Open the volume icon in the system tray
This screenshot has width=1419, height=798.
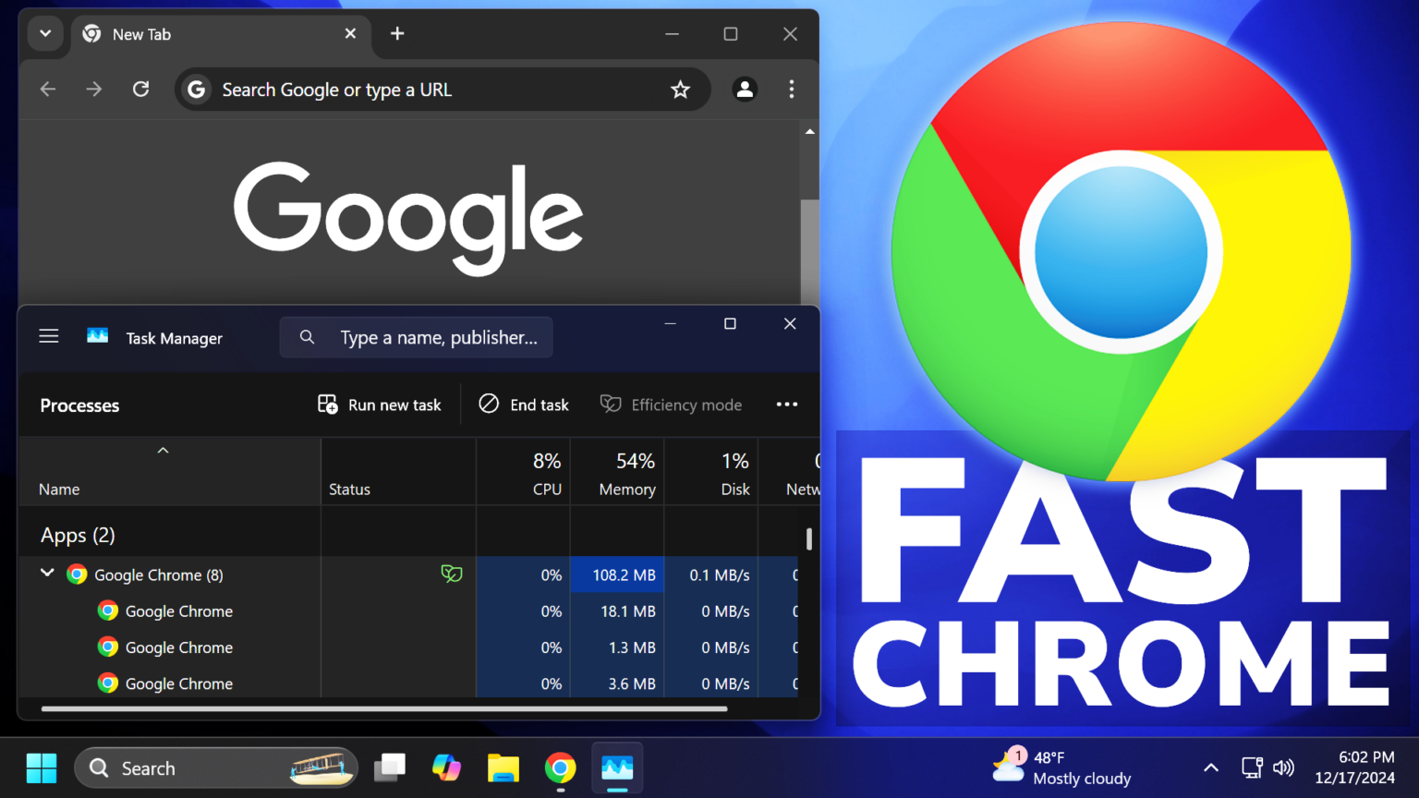(x=1284, y=768)
